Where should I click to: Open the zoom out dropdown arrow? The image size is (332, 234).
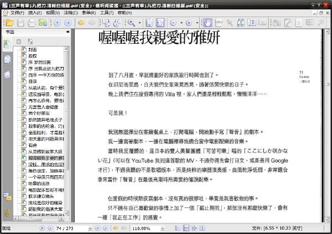click(181, 23)
